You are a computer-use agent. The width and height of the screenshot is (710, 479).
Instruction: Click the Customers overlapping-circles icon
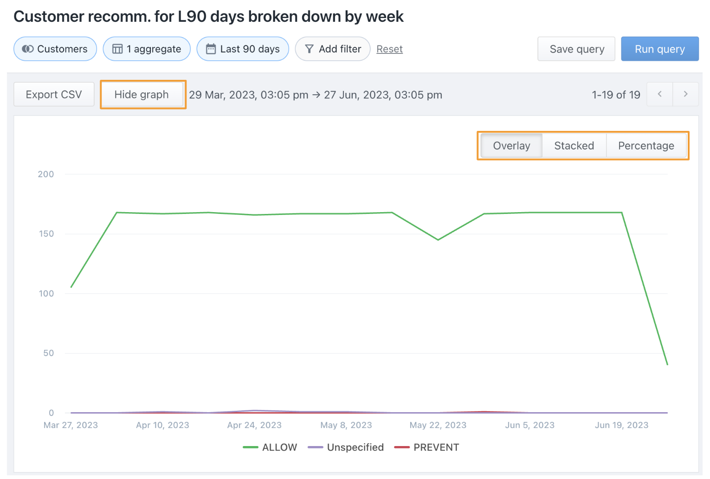(28, 49)
